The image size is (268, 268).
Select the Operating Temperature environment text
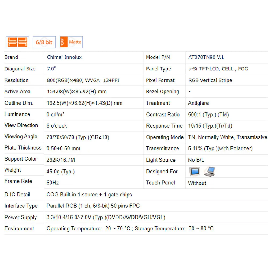(130, 229)
